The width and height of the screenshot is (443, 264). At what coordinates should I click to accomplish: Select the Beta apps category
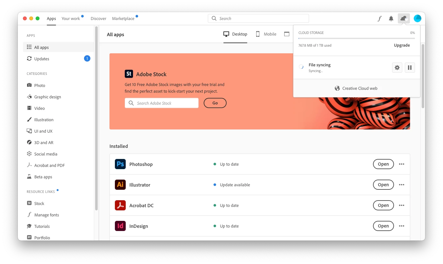click(59, 177)
